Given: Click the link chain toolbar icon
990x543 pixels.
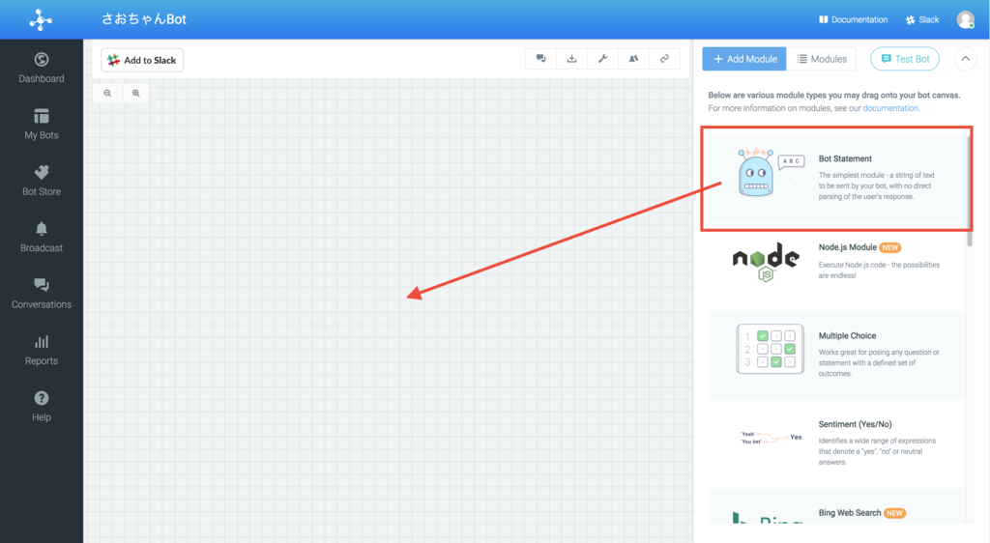Looking at the screenshot, I should click(x=665, y=59).
